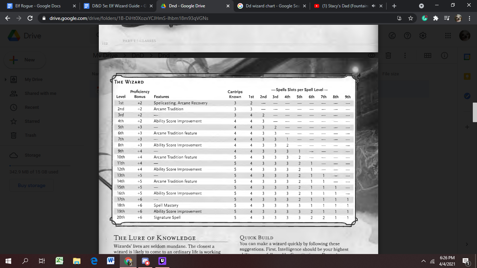Open the Recent files list

[x=32, y=107]
